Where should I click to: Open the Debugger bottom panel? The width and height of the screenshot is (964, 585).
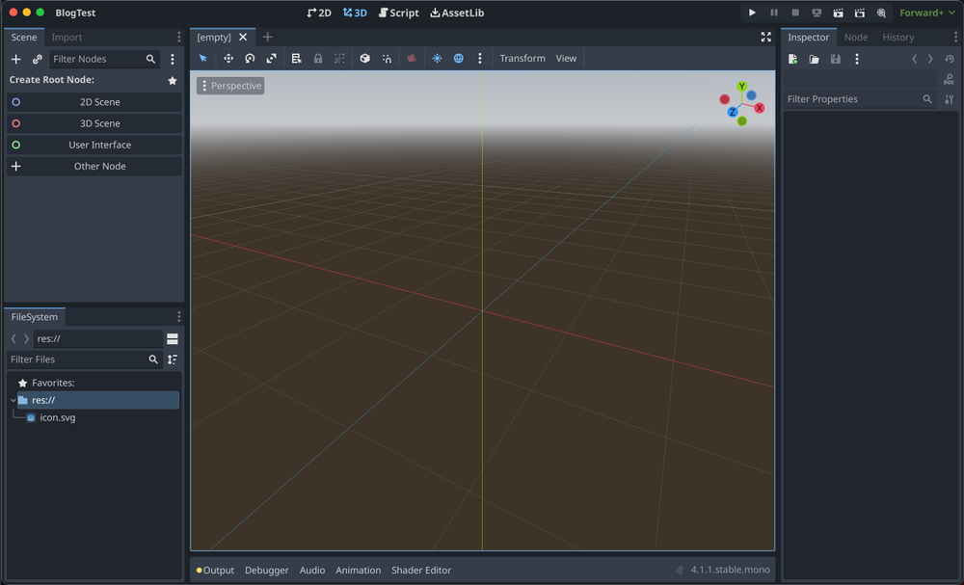267,570
